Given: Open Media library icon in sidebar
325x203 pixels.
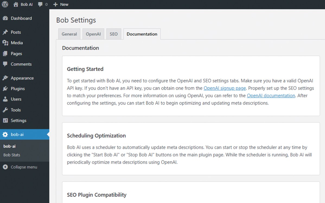Looking at the screenshot, I should pyautogui.click(x=5, y=43).
